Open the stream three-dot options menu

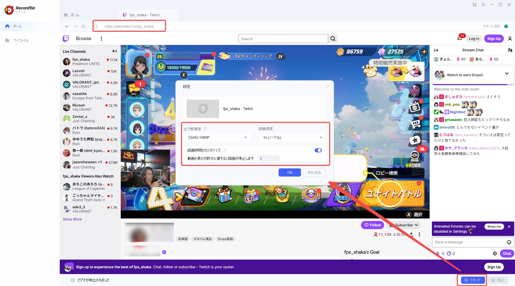(x=419, y=234)
